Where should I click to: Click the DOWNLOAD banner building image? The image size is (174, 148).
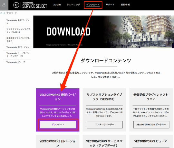(139, 32)
